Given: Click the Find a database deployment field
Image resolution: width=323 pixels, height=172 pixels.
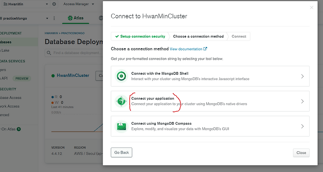Looking at the screenshot, I should pos(74,53).
